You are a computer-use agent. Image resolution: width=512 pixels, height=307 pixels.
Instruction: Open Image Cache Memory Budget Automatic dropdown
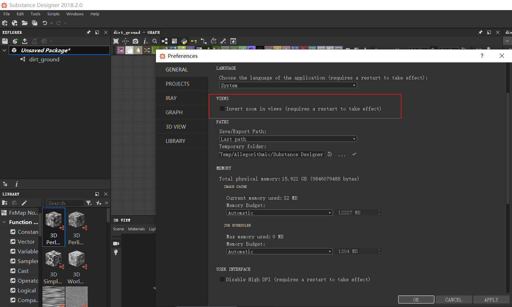pyautogui.click(x=279, y=213)
